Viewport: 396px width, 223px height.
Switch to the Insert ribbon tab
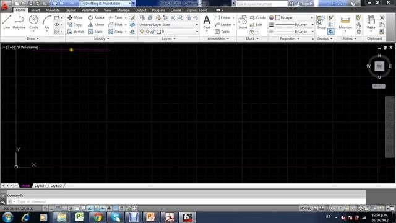(x=35, y=10)
